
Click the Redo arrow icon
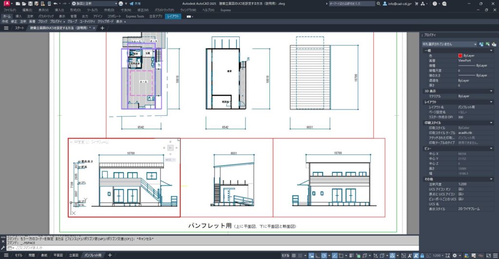tap(65, 3)
